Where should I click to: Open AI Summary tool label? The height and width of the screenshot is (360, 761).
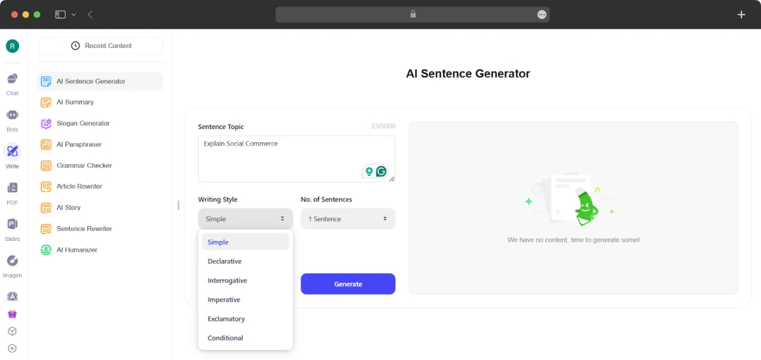pos(75,102)
